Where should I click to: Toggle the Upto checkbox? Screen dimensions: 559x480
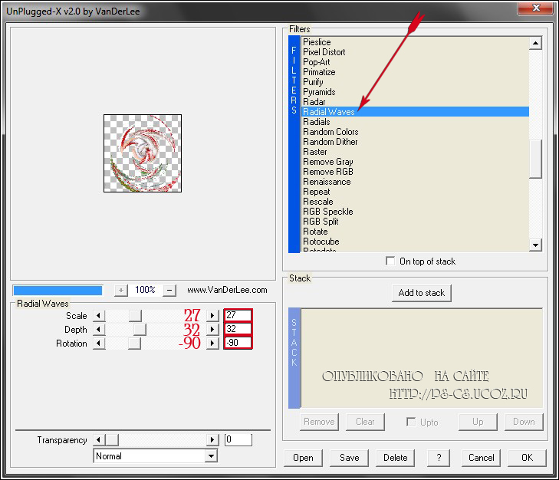411,422
